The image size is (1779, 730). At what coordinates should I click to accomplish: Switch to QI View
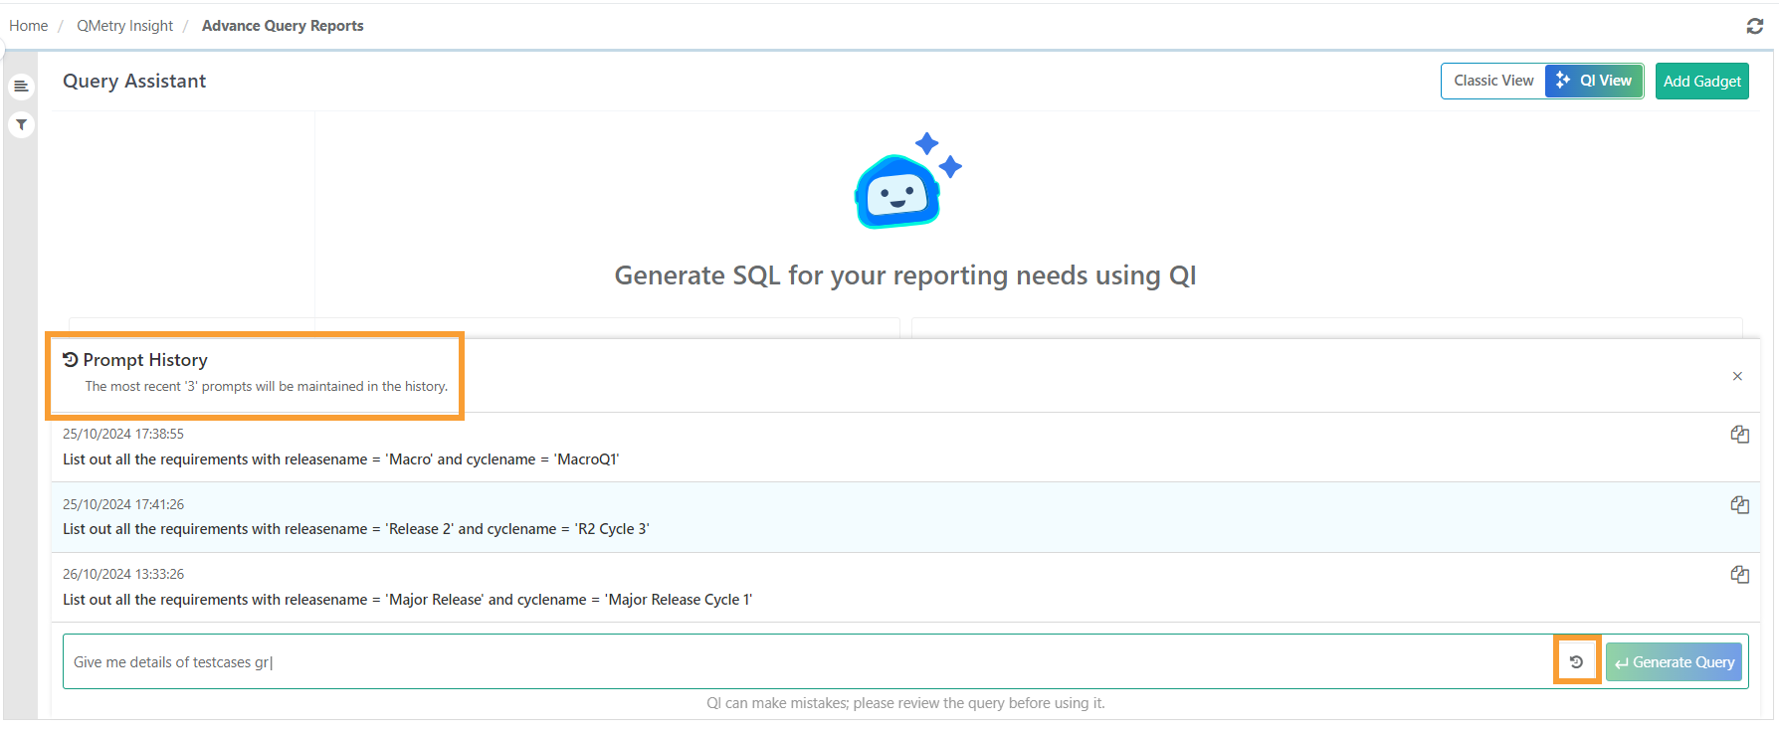click(1594, 81)
